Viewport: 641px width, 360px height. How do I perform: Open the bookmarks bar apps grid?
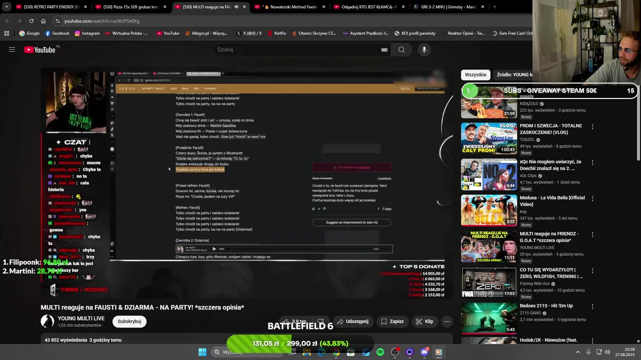pos(7,33)
